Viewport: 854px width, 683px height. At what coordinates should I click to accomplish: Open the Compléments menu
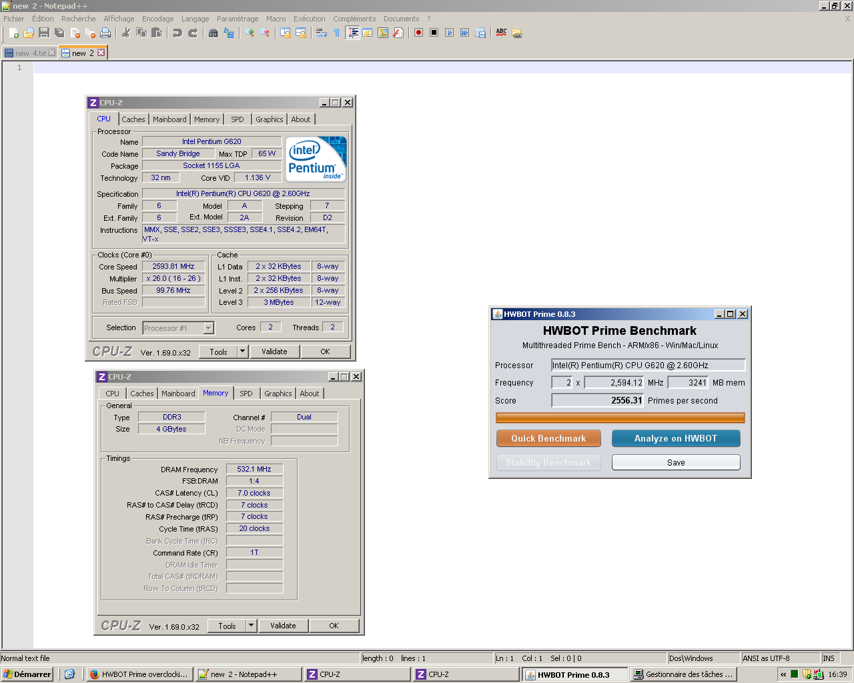point(354,19)
